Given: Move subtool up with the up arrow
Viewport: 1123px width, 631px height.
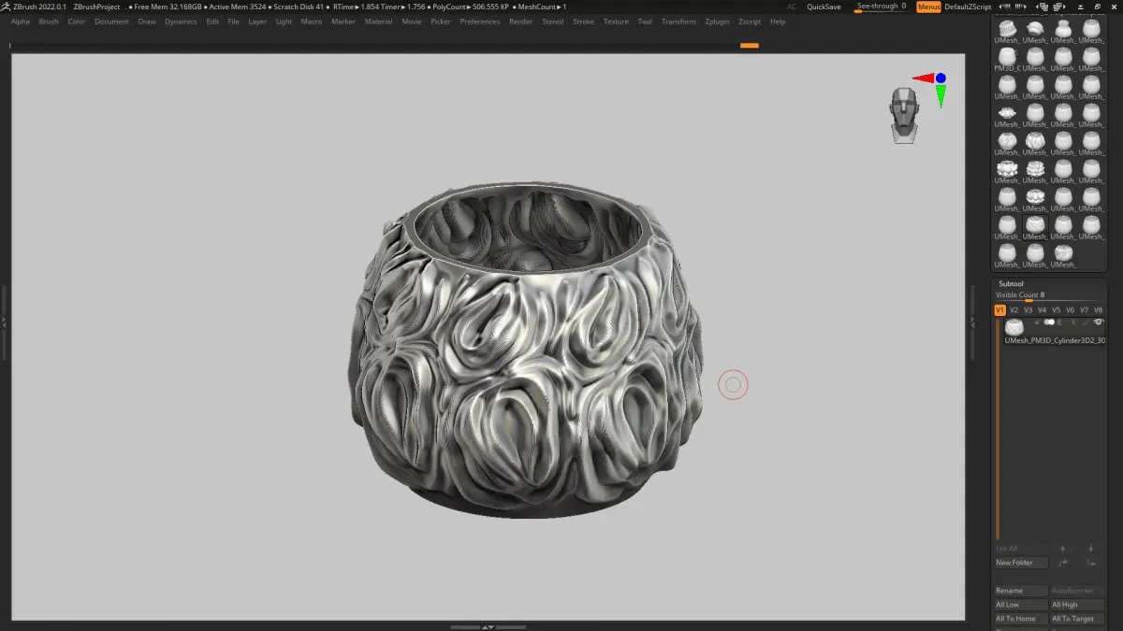Looking at the screenshot, I should (x=1062, y=549).
